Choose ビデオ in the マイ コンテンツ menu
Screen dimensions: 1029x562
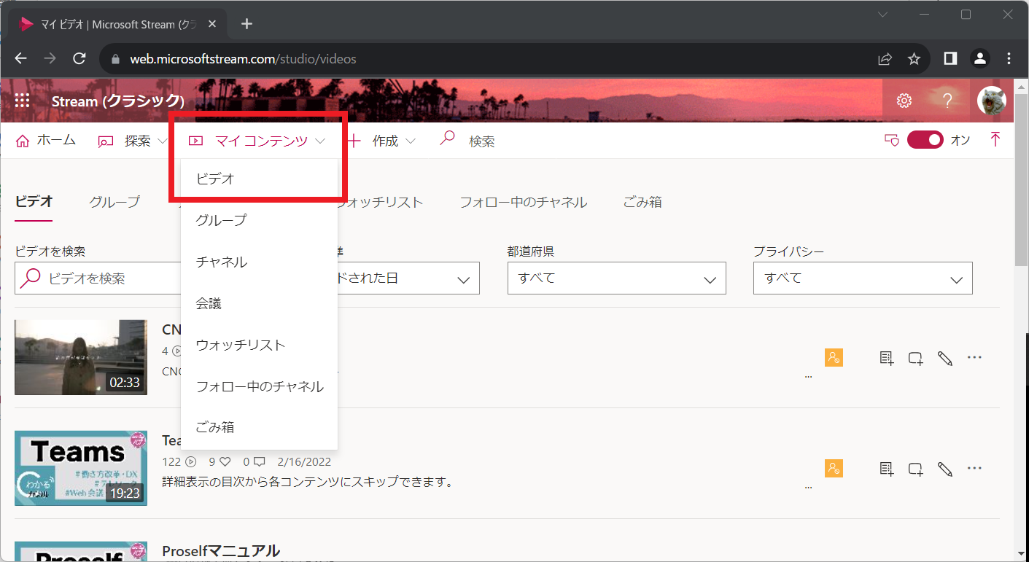tap(260, 179)
